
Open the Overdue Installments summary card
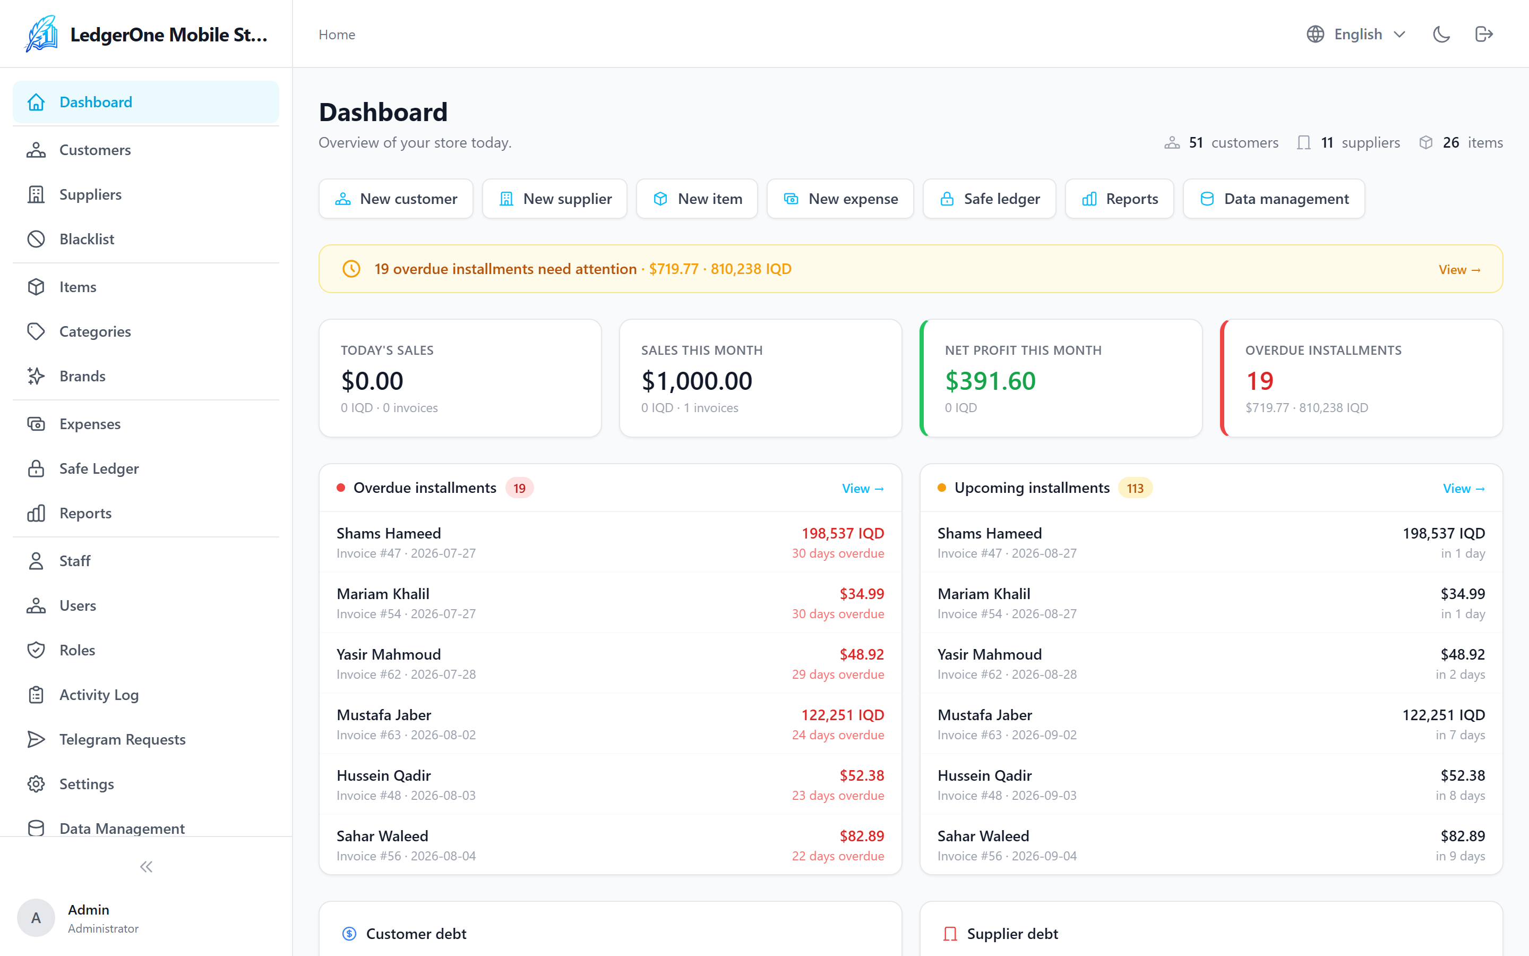[x=1362, y=378]
